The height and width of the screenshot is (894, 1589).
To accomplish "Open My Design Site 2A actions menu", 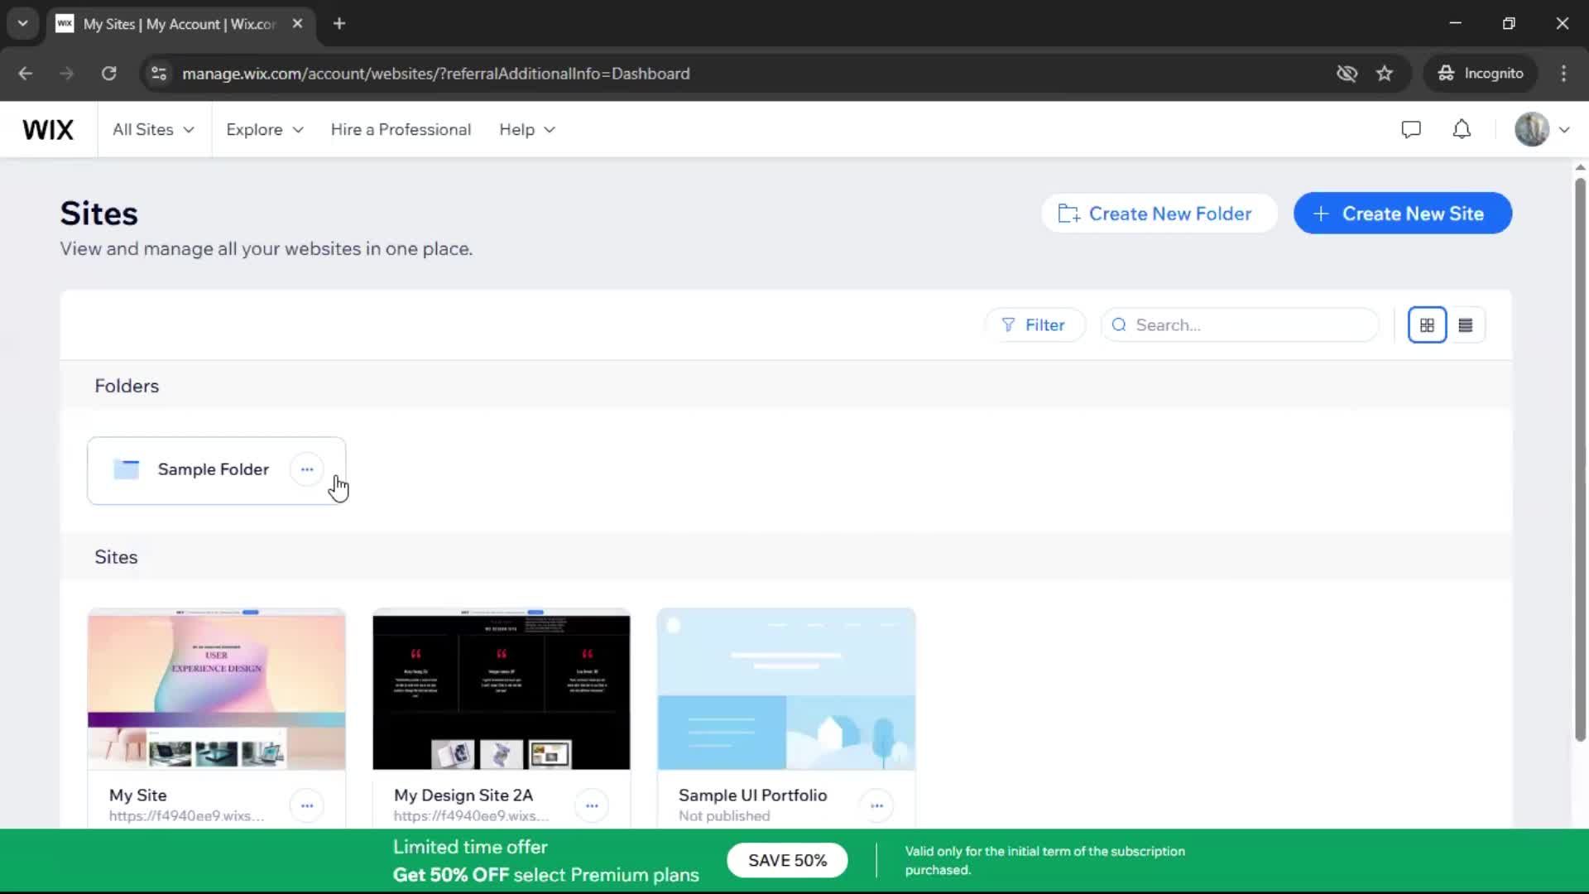I will coord(592,805).
